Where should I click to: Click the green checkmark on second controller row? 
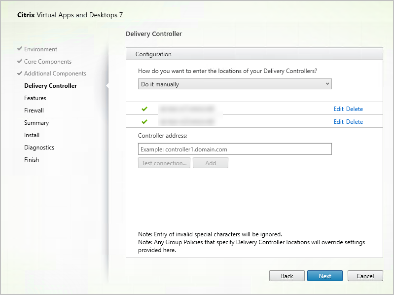(x=144, y=122)
